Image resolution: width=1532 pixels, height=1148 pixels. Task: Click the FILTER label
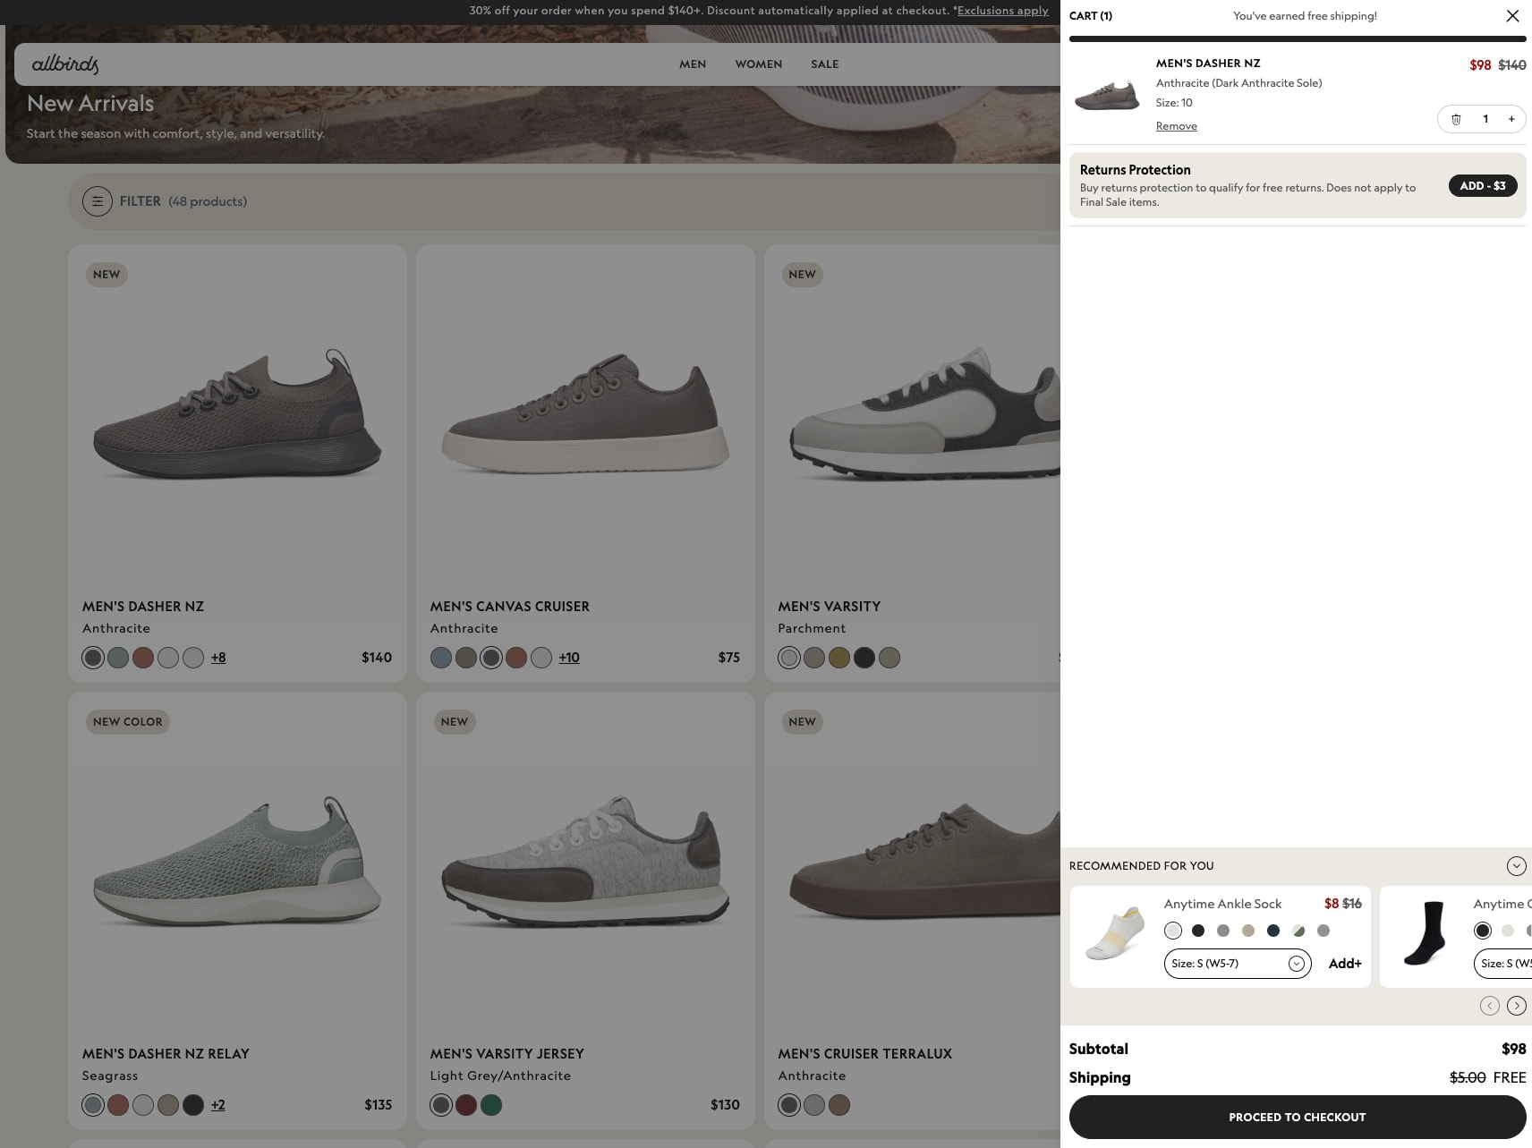[x=140, y=201]
